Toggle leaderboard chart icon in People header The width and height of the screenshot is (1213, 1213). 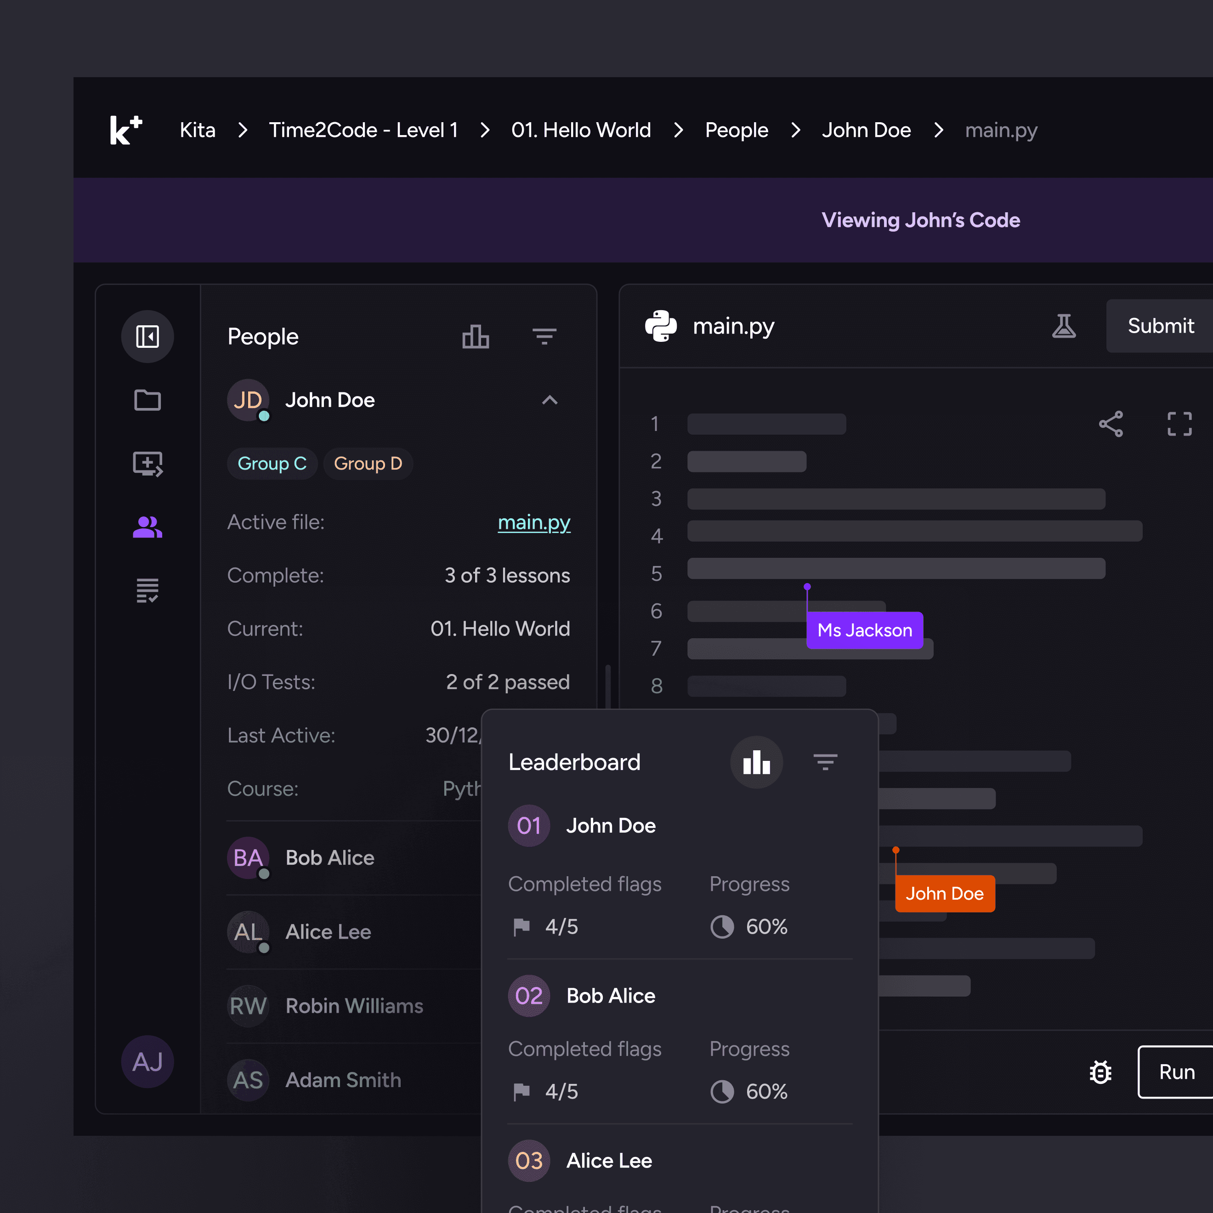475,336
